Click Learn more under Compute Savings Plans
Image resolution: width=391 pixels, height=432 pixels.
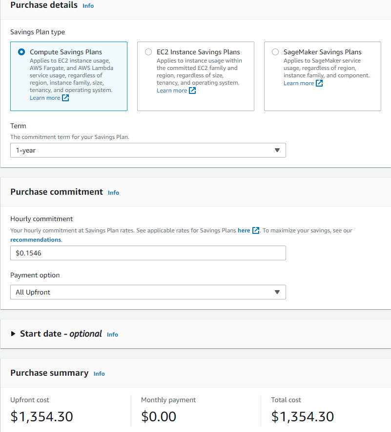(x=45, y=98)
